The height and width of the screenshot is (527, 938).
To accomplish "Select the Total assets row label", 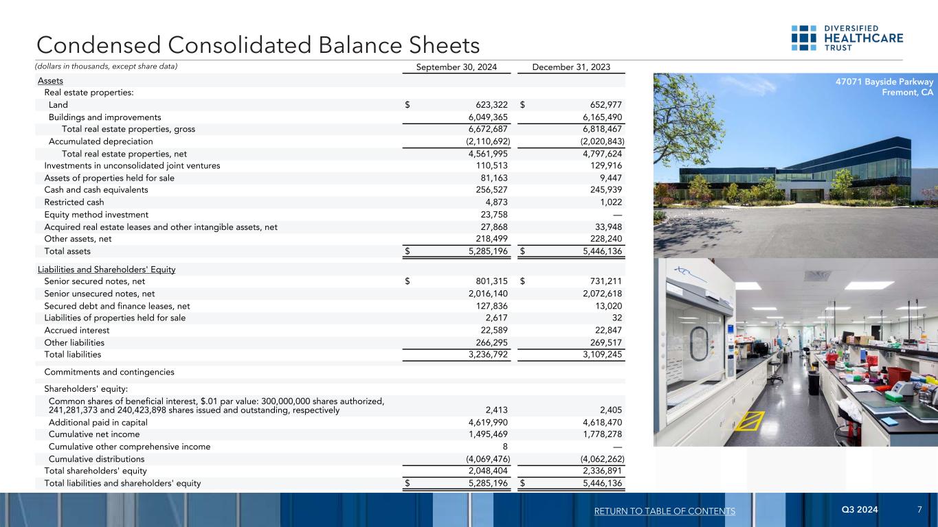I will pos(67,251).
